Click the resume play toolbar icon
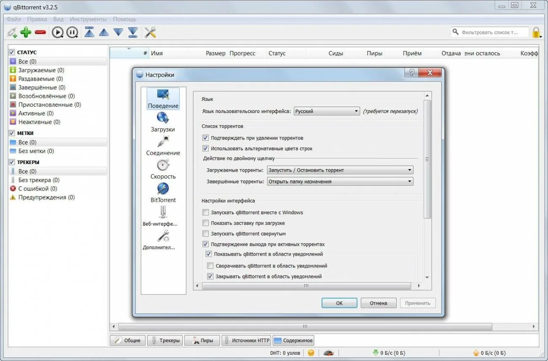This screenshot has width=548, height=361. coord(58,32)
